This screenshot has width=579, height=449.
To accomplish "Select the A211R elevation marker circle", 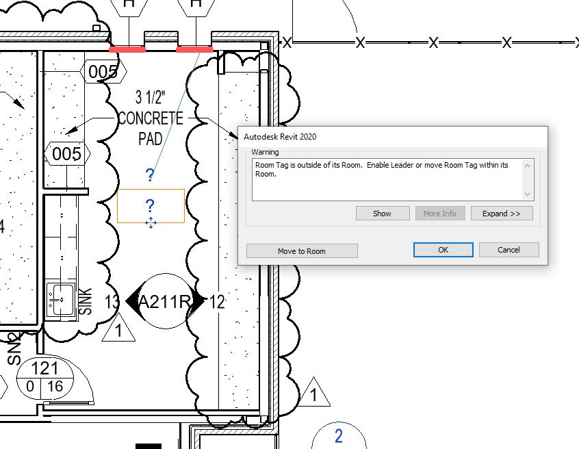I will (x=166, y=301).
